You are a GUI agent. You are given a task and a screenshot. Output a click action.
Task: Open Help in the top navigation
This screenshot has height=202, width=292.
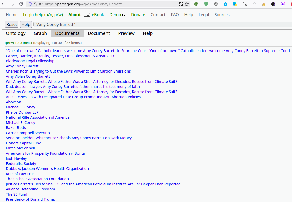pos(189,15)
